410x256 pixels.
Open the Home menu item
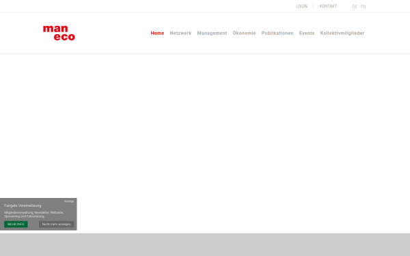pos(157,33)
